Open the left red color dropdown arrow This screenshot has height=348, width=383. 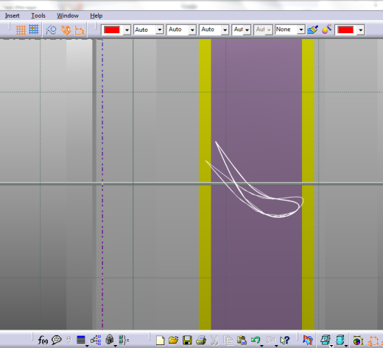pyautogui.click(x=127, y=30)
